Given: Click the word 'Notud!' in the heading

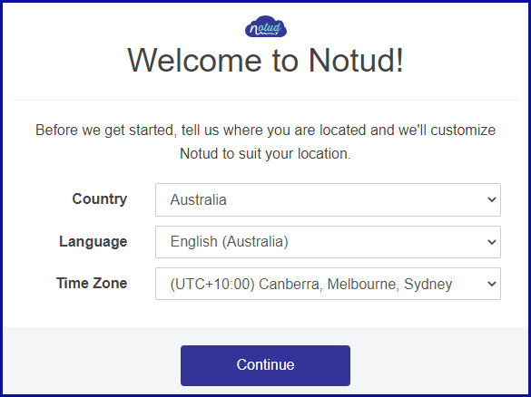Looking at the screenshot, I should pyautogui.click(x=356, y=60).
